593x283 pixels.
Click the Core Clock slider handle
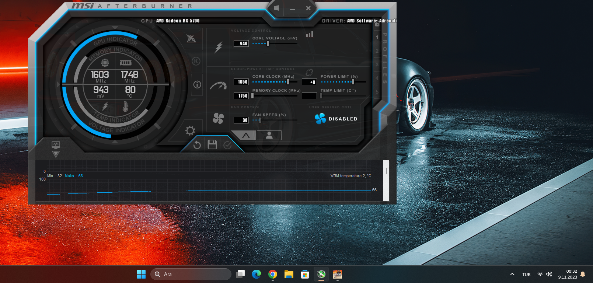[288, 82]
